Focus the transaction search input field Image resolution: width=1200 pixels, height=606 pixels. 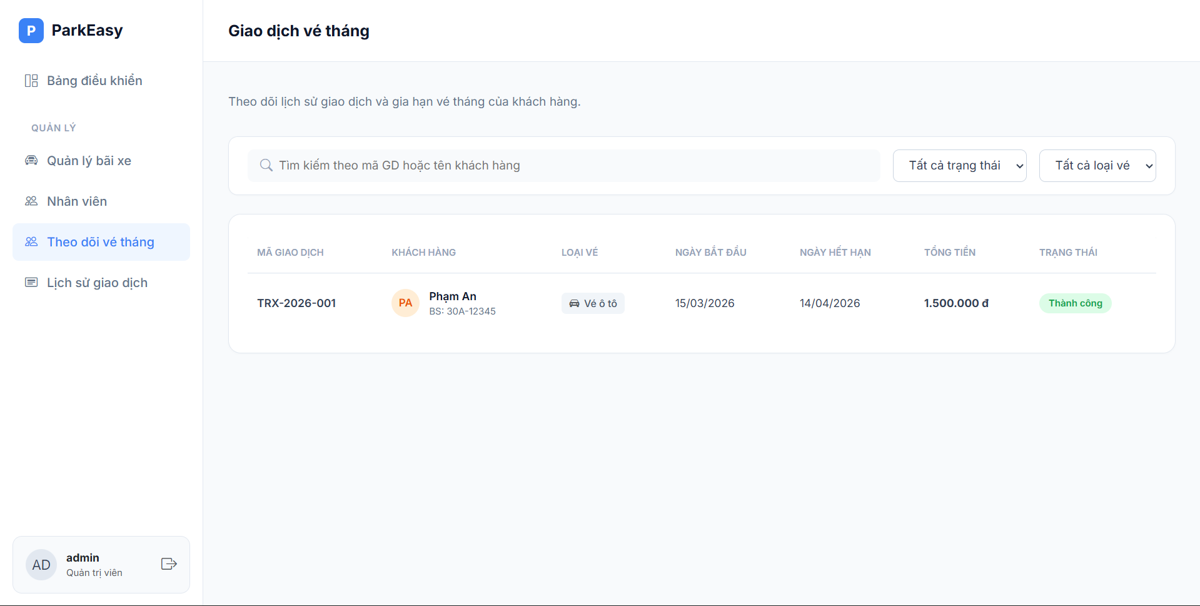pos(563,166)
